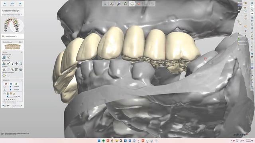The height and width of the screenshot is (143, 255).
Task: Adjust wax knife level slider 20.0 µm
Action: [x=11, y=89]
